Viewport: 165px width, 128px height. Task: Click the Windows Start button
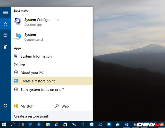pyautogui.click(x=4, y=124)
